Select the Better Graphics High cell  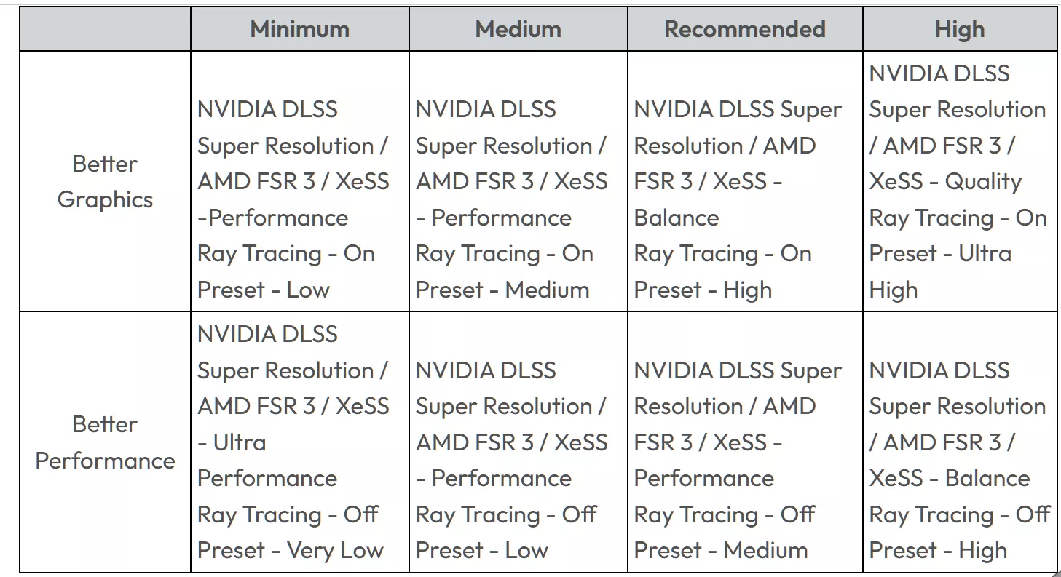958,182
